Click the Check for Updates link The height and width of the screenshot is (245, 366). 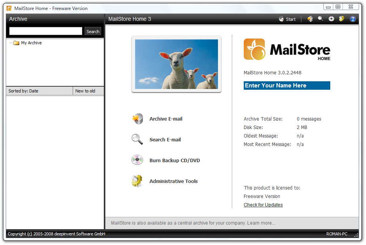click(x=263, y=205)
